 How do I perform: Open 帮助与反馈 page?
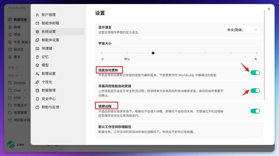point(58,107)
